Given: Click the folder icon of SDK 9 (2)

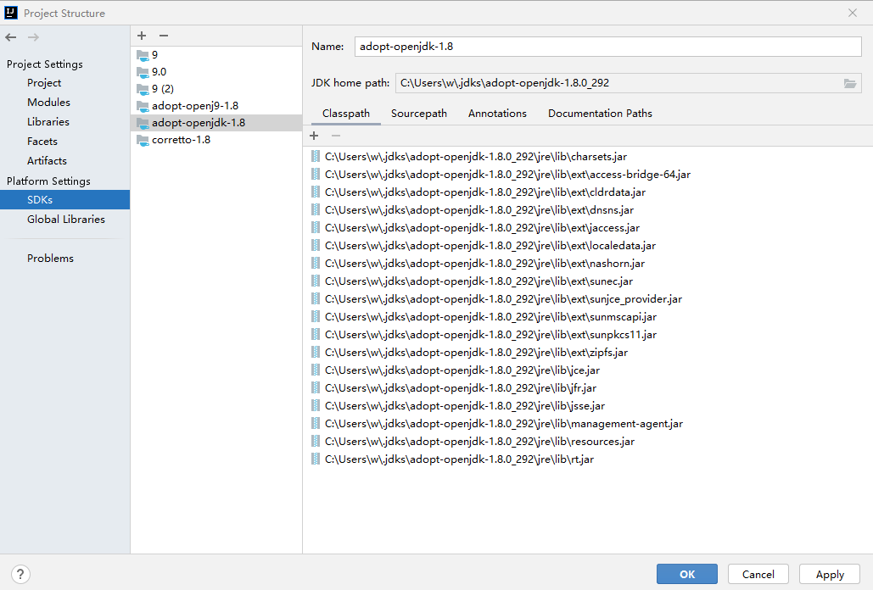Looking at the screenshot, I should point(143,90).
